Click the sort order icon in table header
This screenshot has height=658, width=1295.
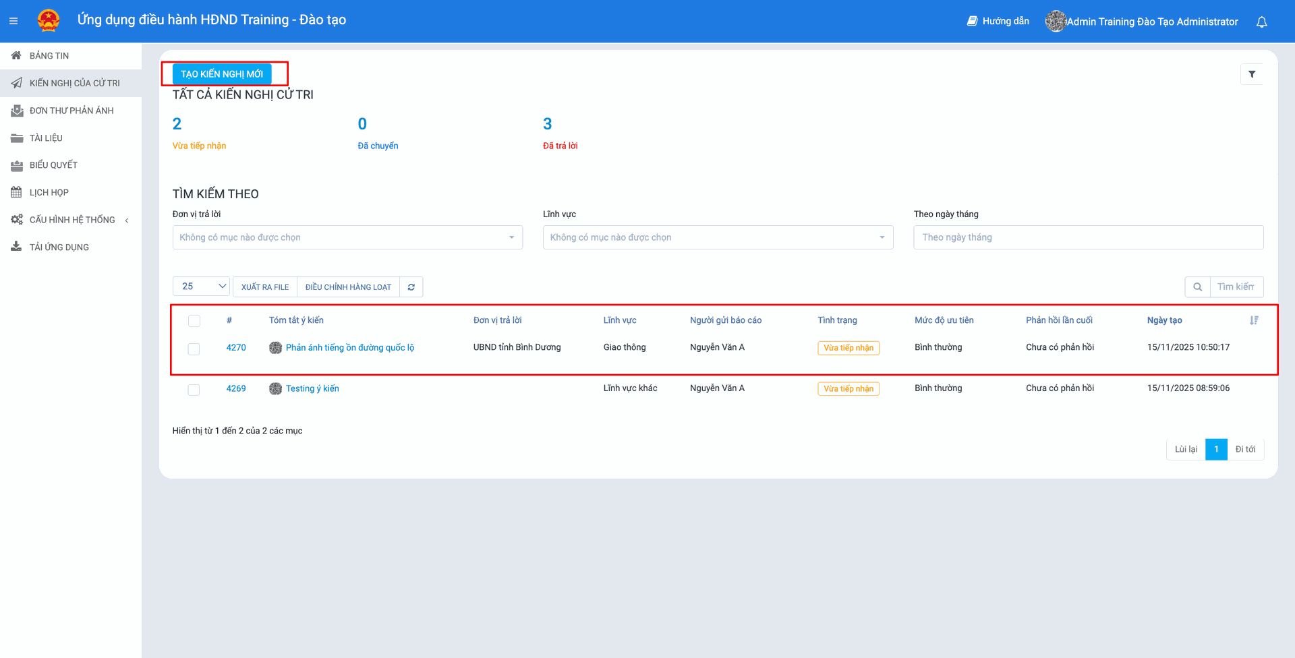[x=1253, y=320]
